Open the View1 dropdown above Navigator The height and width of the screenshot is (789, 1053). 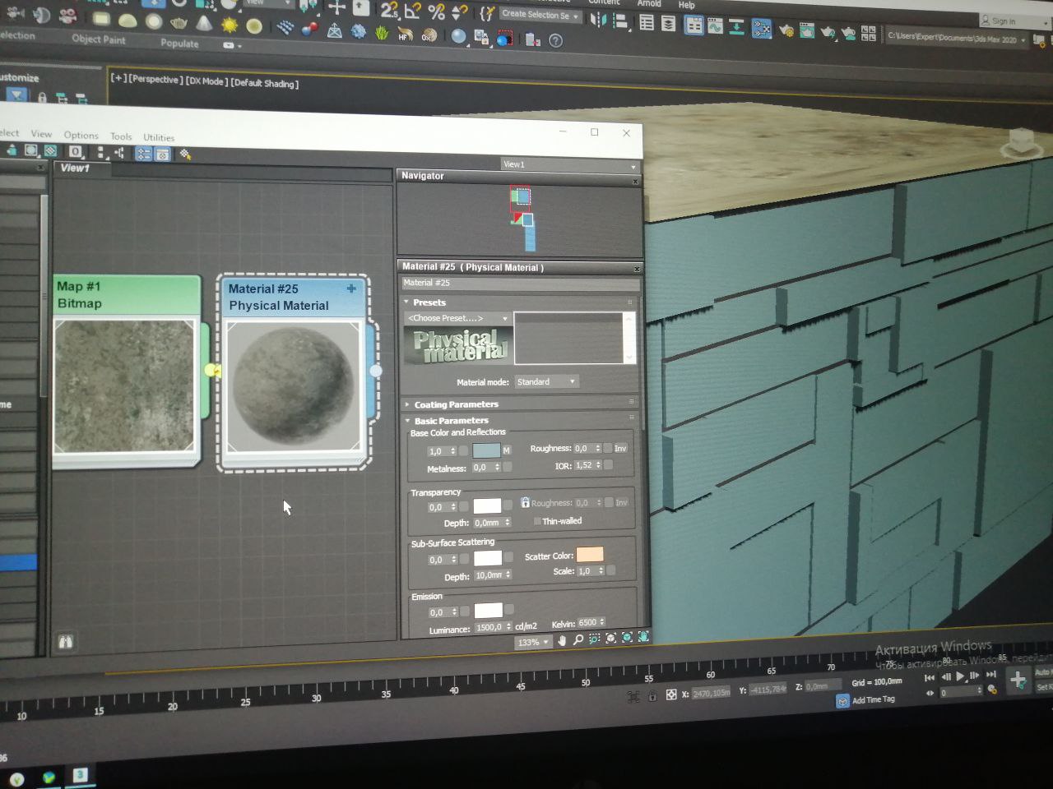[569, 164]
